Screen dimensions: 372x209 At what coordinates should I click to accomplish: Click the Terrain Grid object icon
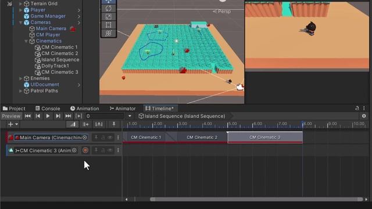click(26, 3)
